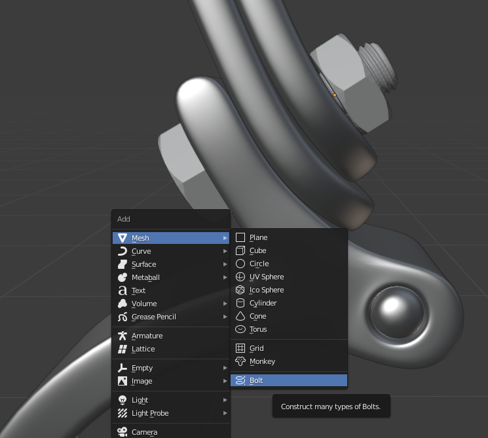Viewport: 488px width, 438px height.
Task: Open the Image menu entry
Action: tap(171, 381)
